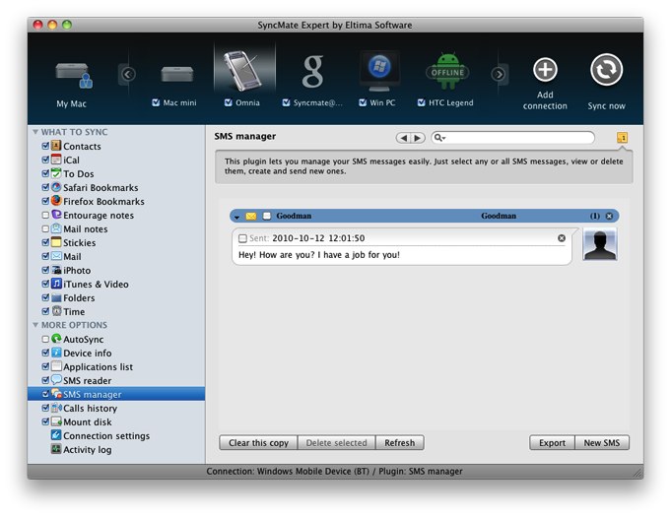Uncheck the Mac mini connection checkbox
The height and width of the screenshot is (517, 671).
tap(156, 102)
